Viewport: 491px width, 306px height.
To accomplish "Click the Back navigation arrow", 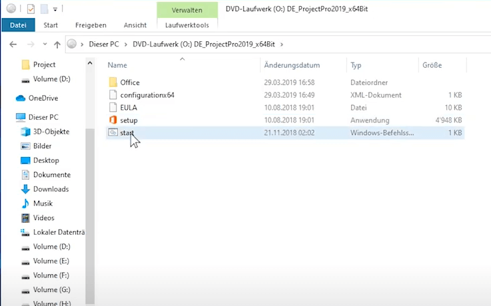I will click(x=13, y=45).
